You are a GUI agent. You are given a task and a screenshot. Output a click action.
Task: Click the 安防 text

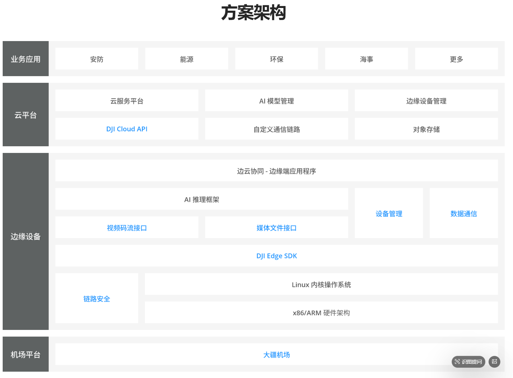pos(97,59)
